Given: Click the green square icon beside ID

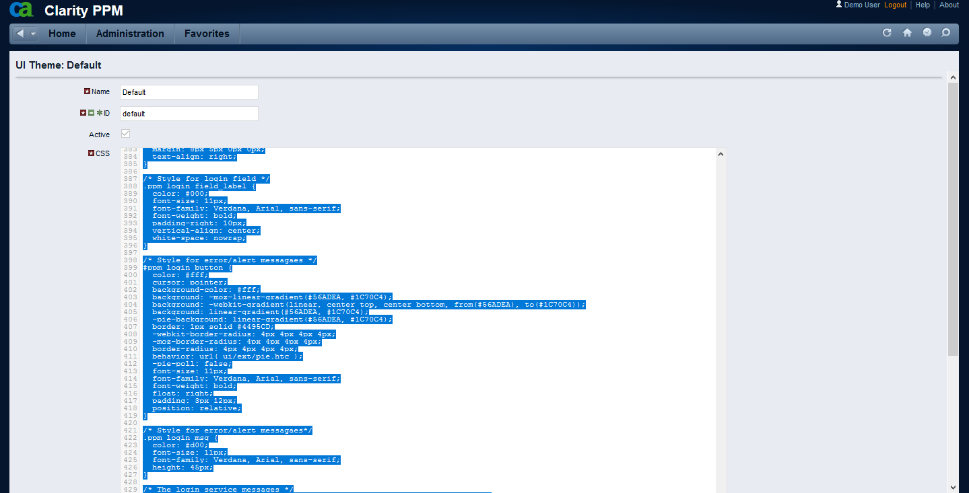Looking at the screenshot, I should tap(91, 113).
